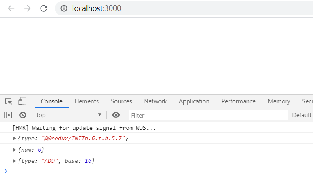Click the console input prompt

point(160,171)
